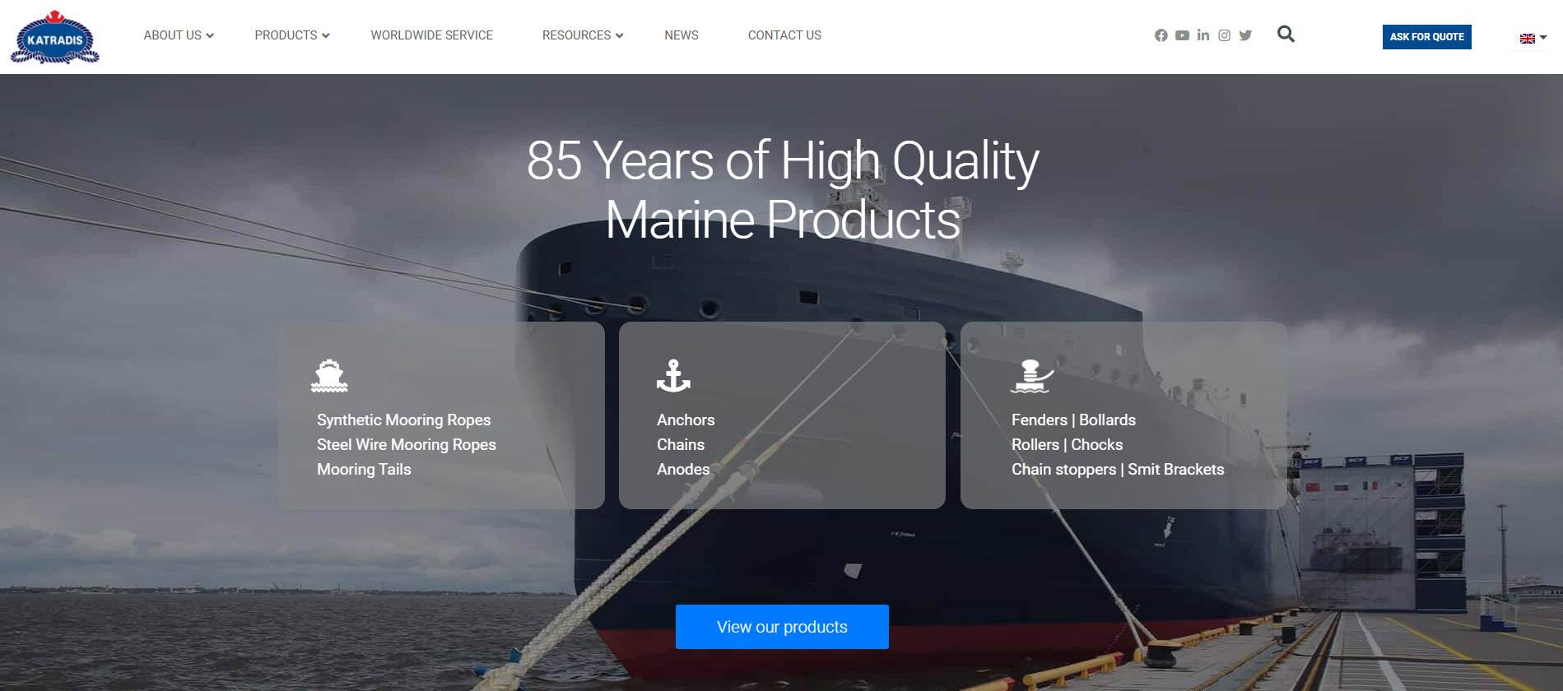1563x691 pixels.
Task: Open the Facebook social icon
Action: click(1161, 35)
